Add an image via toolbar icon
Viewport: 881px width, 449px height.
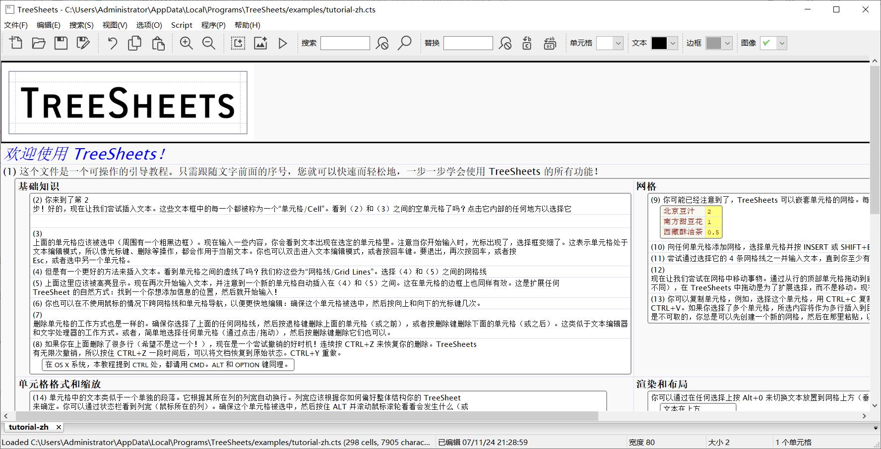pyautogui.click(x=260, y=43)
